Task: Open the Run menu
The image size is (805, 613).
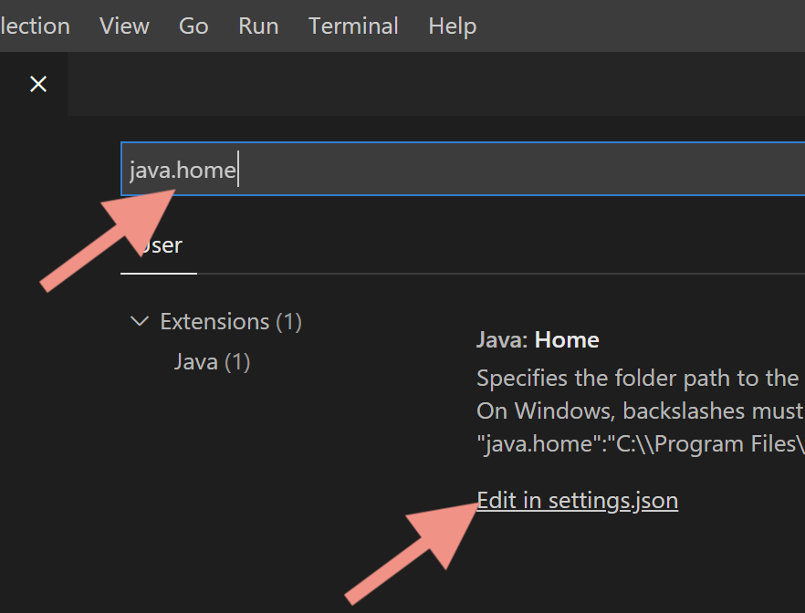Action: 258,26
